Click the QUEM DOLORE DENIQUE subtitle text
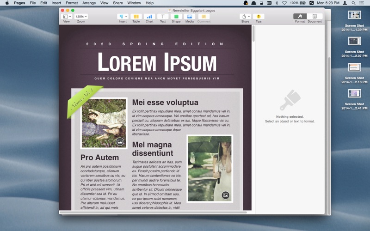This screenshot has height=231, width=370. pyautogui.click(x=157, y=78)
